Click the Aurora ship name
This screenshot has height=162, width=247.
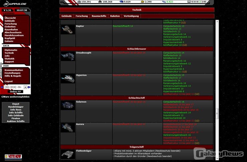80,124
